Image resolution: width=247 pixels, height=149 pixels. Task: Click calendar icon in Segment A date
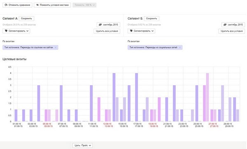click(100, 25)
